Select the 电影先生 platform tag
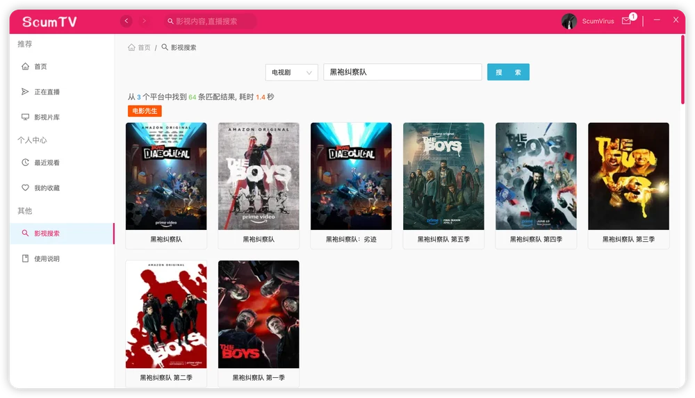 point(145,111)
